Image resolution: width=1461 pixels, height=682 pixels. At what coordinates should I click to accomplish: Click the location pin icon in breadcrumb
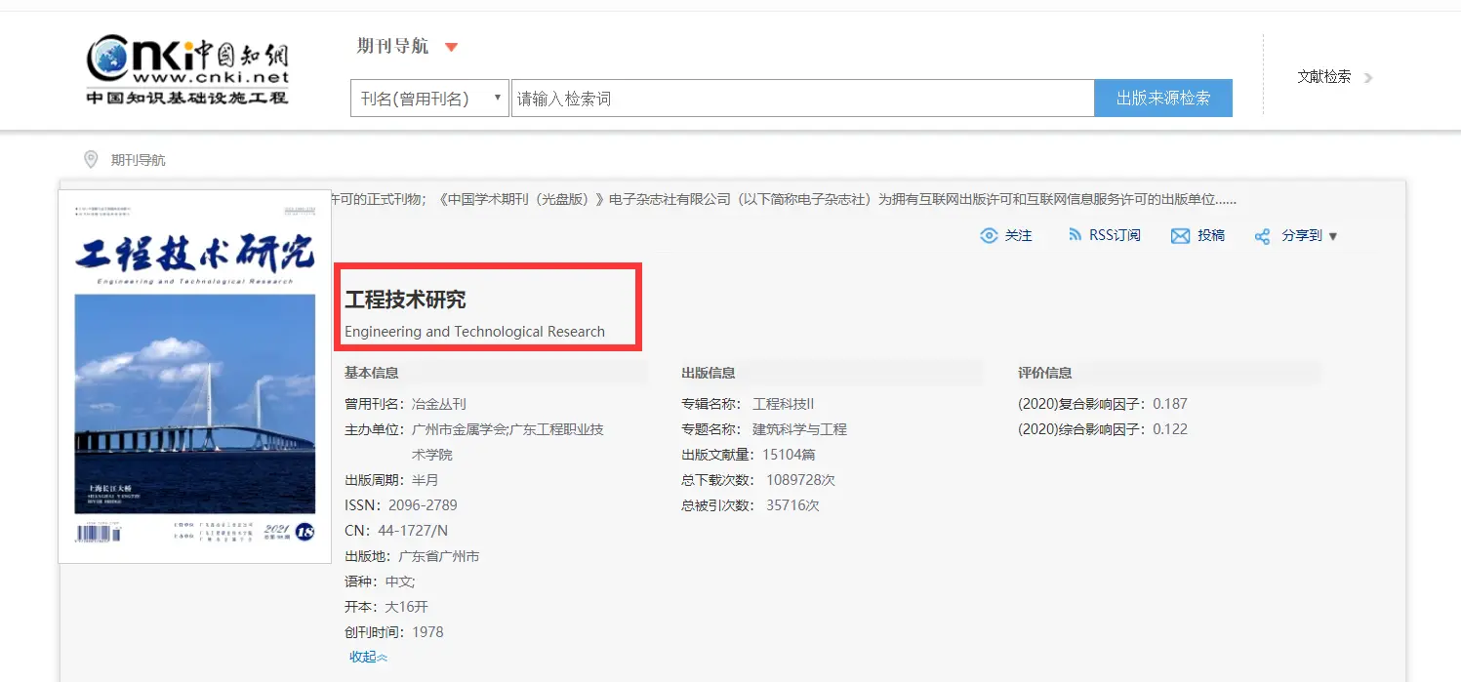[91, 159]
